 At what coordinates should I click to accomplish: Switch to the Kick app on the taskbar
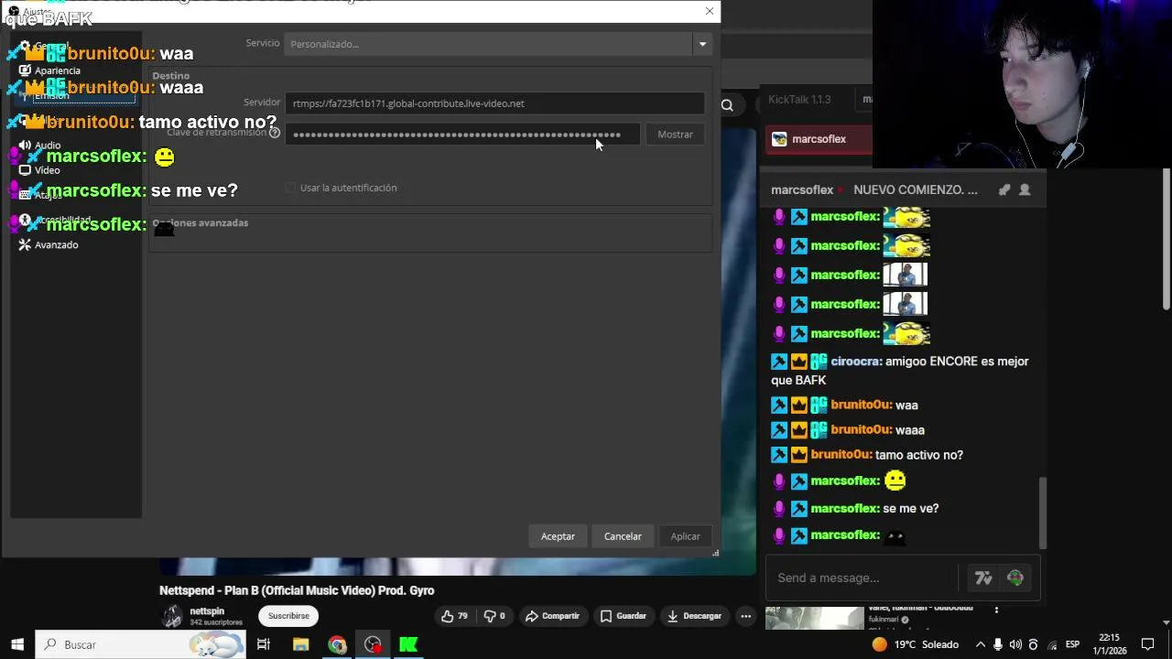408,644
